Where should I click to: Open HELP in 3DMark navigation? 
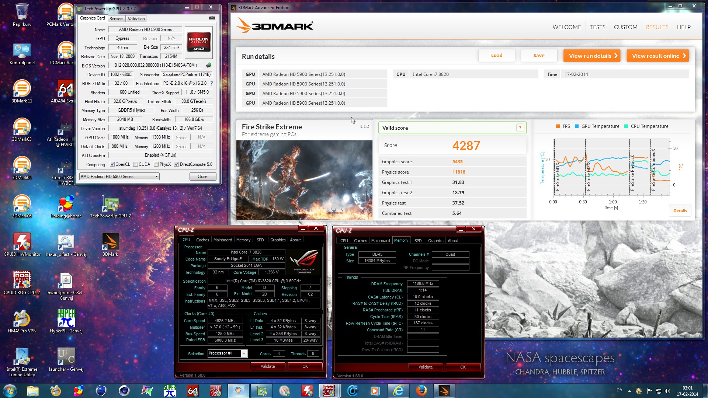(x=684, y=27)
